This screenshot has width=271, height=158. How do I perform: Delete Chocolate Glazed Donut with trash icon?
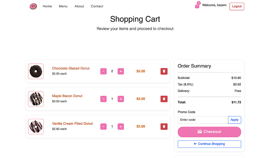(164, 71)
